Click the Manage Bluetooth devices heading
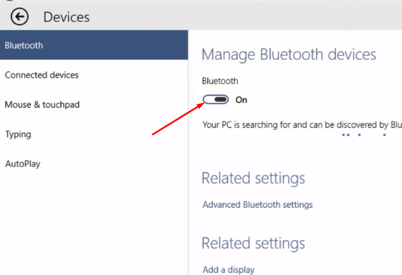 (x=289, y=55)
